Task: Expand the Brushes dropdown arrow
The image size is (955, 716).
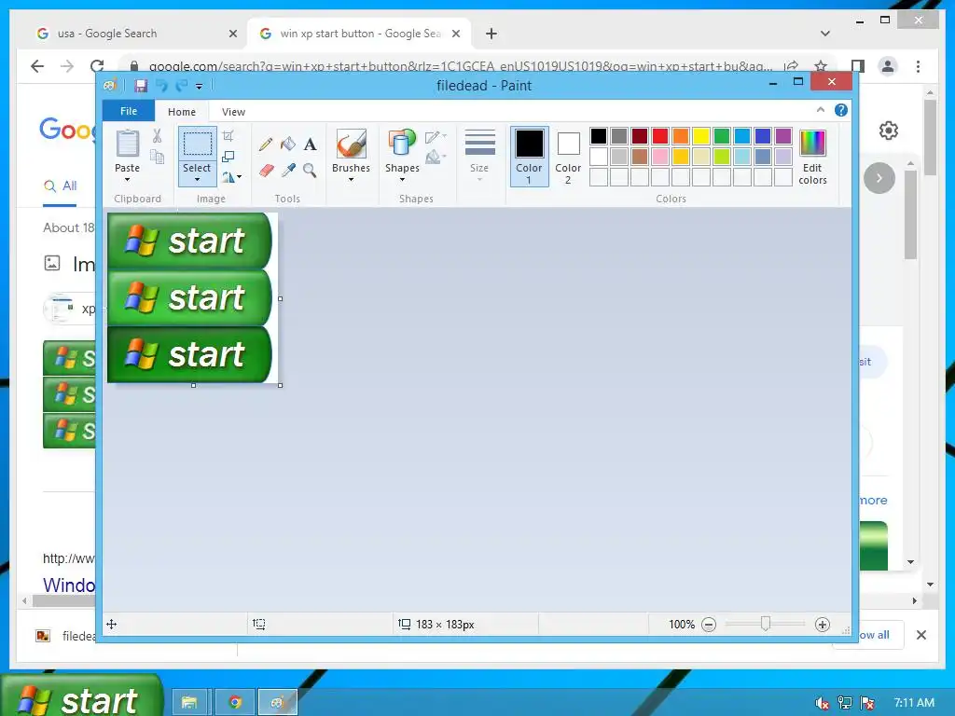Action: coord(352,180)
